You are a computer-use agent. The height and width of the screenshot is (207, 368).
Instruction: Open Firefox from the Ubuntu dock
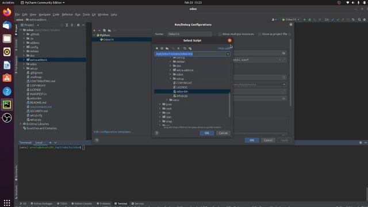[x=7, y=12]
